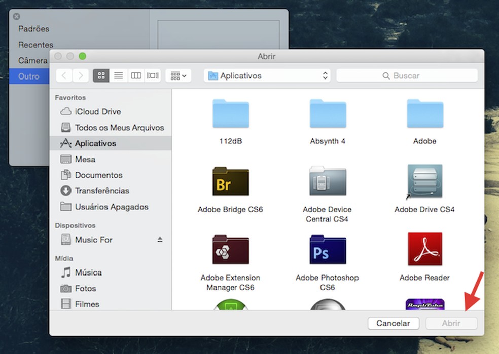
Task: Select Outro in the background sidebar
Action: [28, 76]
